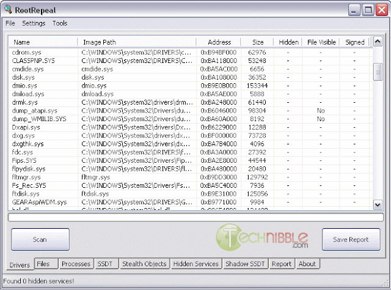Screen dimensions: 391x290
Task: Minimize the RootRepeal window
Action: 354,10
